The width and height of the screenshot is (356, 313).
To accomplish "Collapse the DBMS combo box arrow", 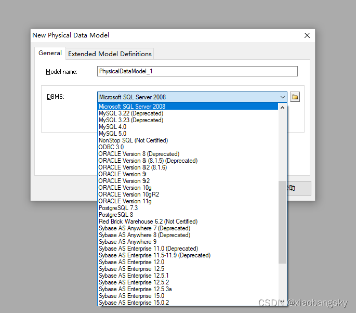I will tap(282, 97).
